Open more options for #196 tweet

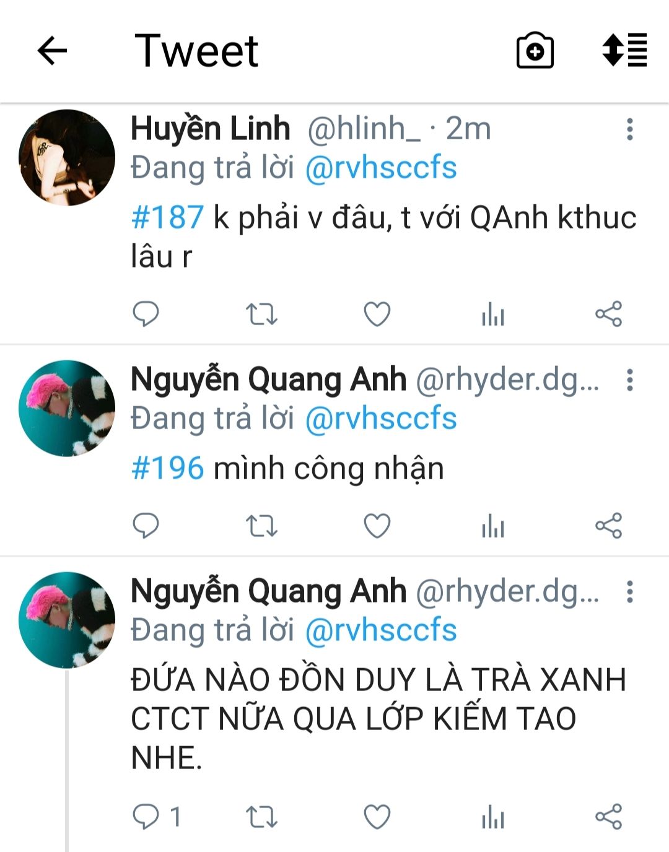[630, 380]
